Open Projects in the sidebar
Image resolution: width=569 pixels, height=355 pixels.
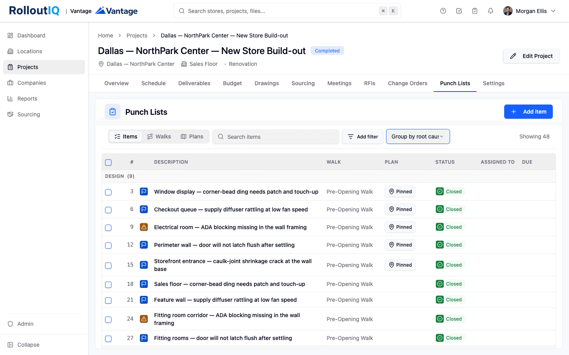point(44,67)
